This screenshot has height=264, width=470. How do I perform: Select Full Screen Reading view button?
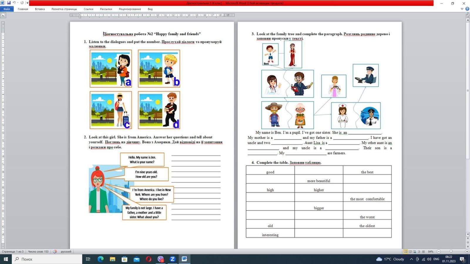pyautogui.click(x=410, y=252)
